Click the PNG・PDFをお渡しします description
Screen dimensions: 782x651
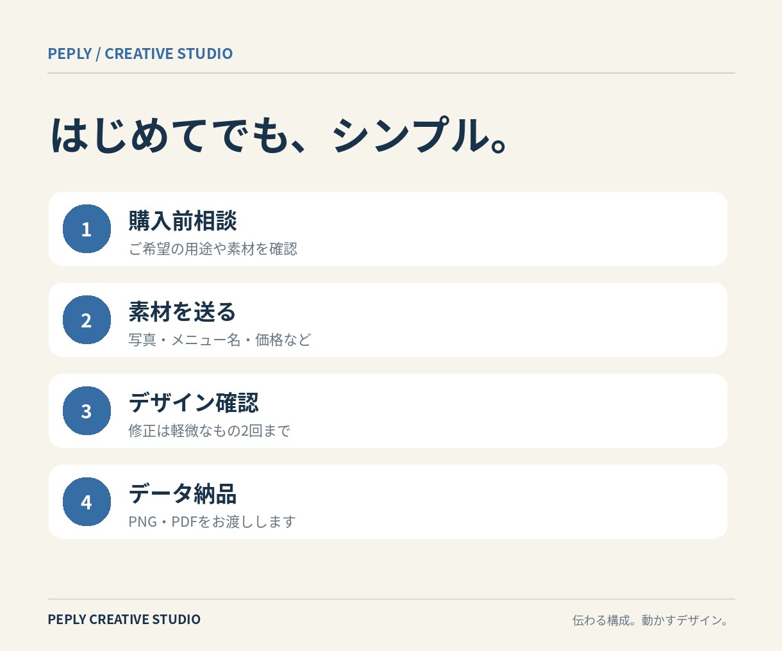tap(212, 522)
